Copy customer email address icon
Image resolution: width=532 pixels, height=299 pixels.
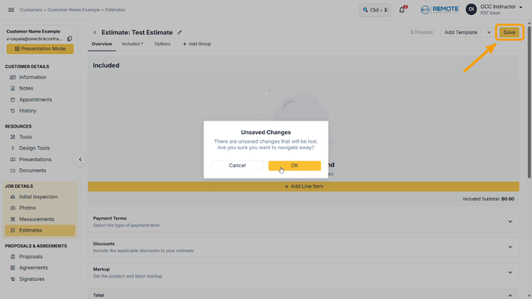[70, 39]
